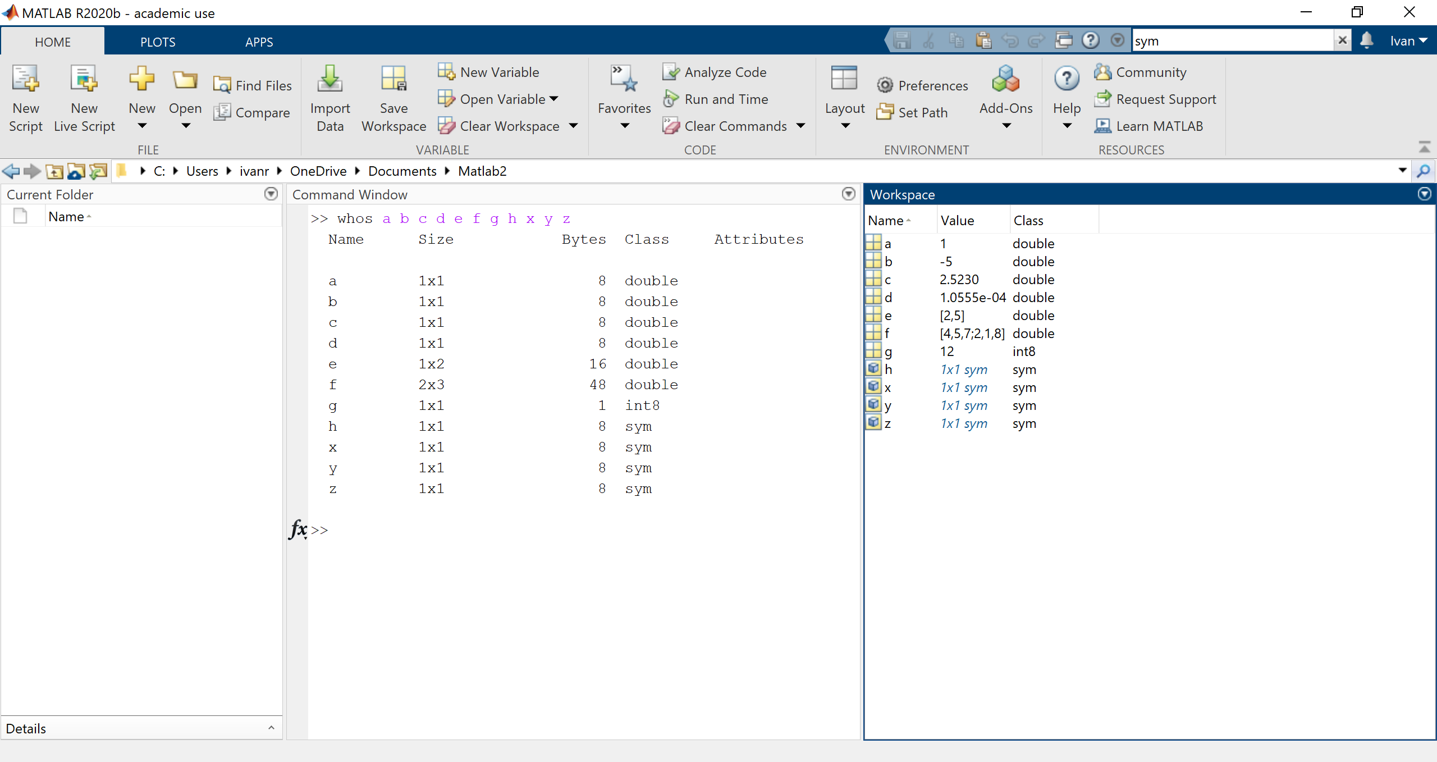Switch to the HOME tab
Screen dimensions: 1437x762
(x=53, y=42)
